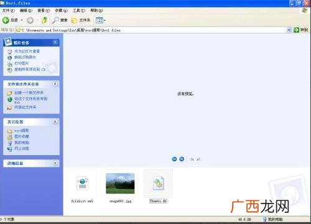Click 共享此文件夹 (share folder) link
Image resolution: width=311 pixels, height=224 pixels.
(25, 107)
